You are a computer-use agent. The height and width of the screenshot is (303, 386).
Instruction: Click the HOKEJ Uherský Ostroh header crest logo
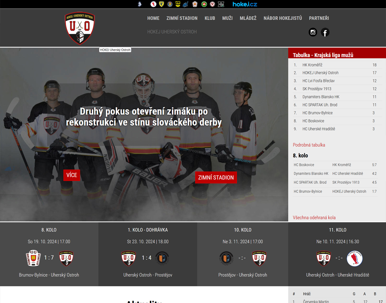point(80,28)
